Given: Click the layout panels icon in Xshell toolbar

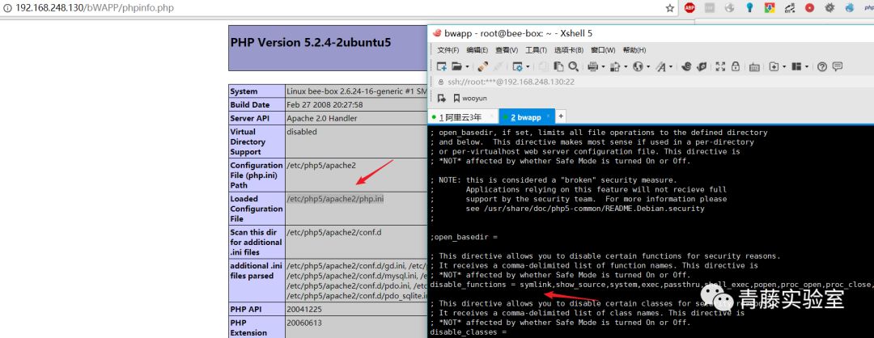Looking at the screenshot, I should 796,67.
